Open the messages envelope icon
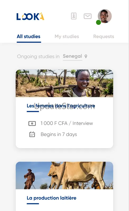129x211 pixels. pyautogui.click(x=88, y=16)
